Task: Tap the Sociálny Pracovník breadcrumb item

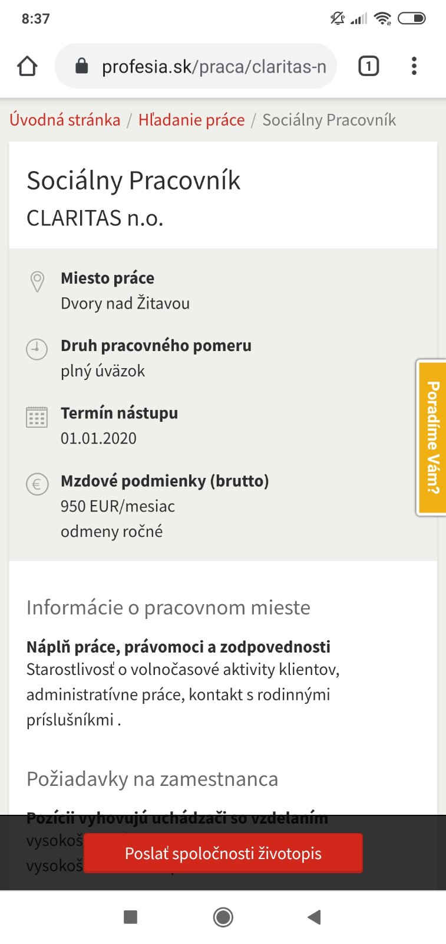Action: (329, 120)
